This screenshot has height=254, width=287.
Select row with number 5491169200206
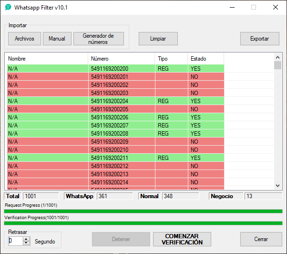tap(115, 117)
